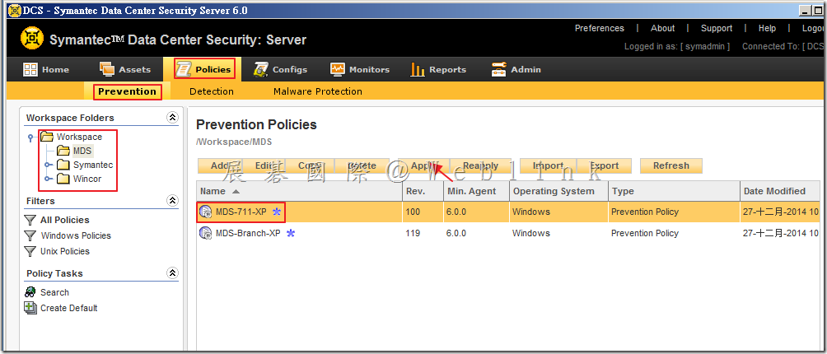Click the Home grid icon
Image resolution: width=827 pixels, height=354 pixels.
pos(30,69)
